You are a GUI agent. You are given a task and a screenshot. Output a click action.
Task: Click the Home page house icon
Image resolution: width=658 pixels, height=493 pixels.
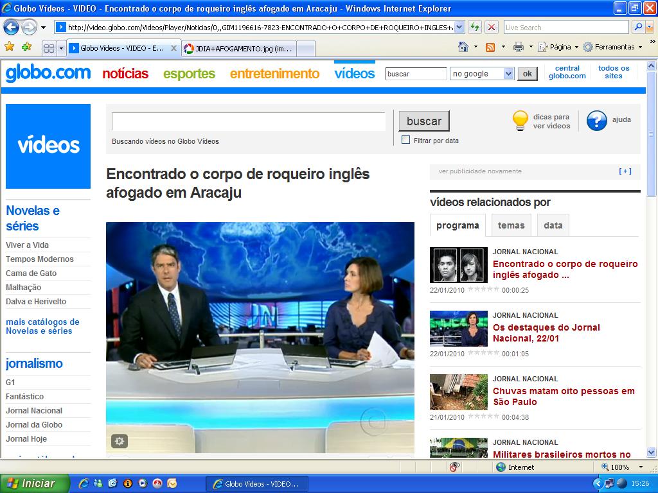coord(463,47)
